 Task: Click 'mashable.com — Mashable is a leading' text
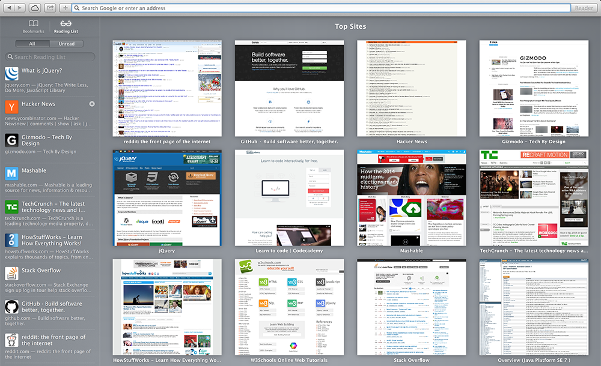(48, 188)
